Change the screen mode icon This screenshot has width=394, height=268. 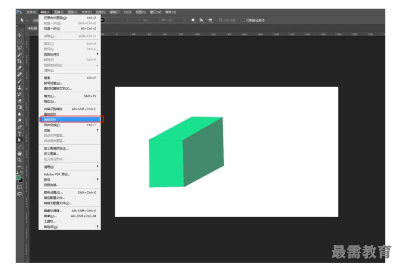(19, 194)
